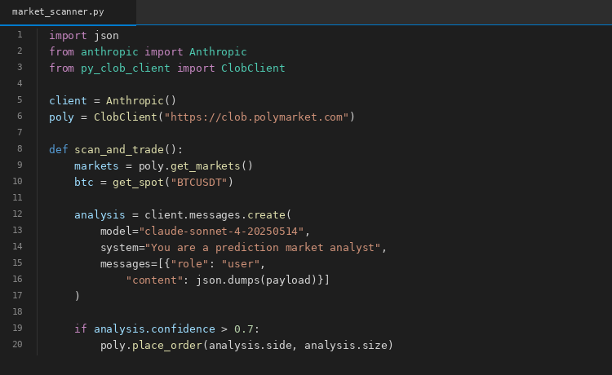Click the 'anthropic' module name on line 2
Image resolution: width=612 pixels, height=375 pixels.
tap(109, 52)
